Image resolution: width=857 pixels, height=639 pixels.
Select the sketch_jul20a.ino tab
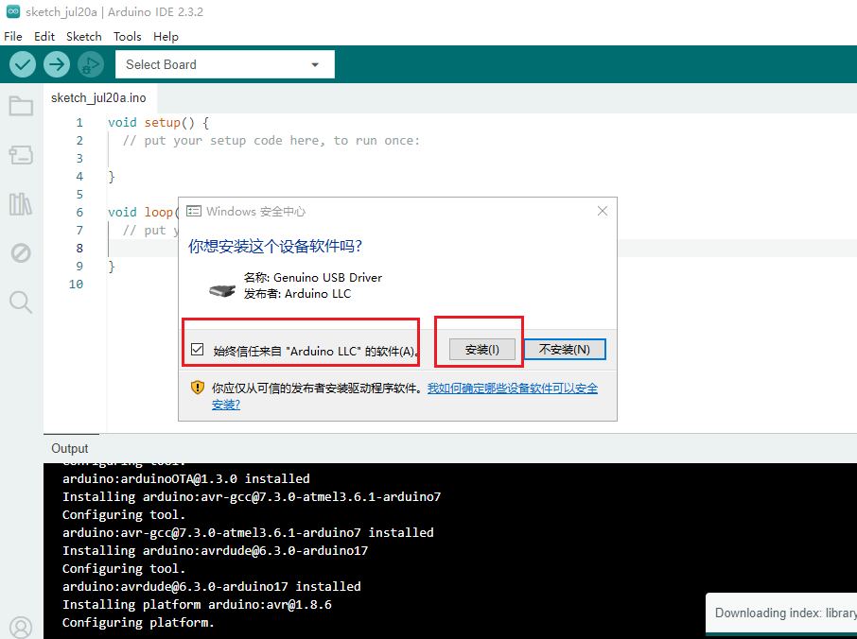tap(99, 97)
